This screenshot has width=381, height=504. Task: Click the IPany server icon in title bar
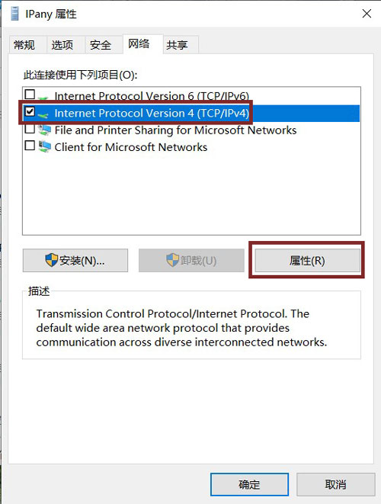point(14,14)
